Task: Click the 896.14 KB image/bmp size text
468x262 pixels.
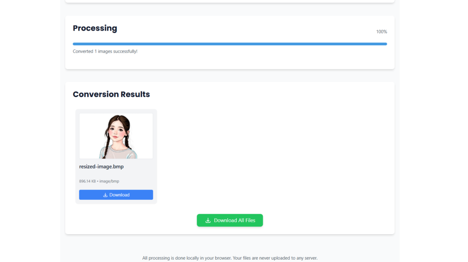Action: [99, 181]
